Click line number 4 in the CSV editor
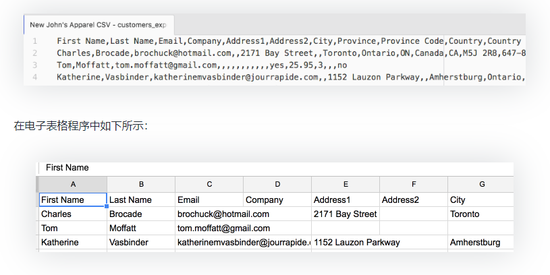This screenshot has width=550, height=275. (x=34, y=77)
